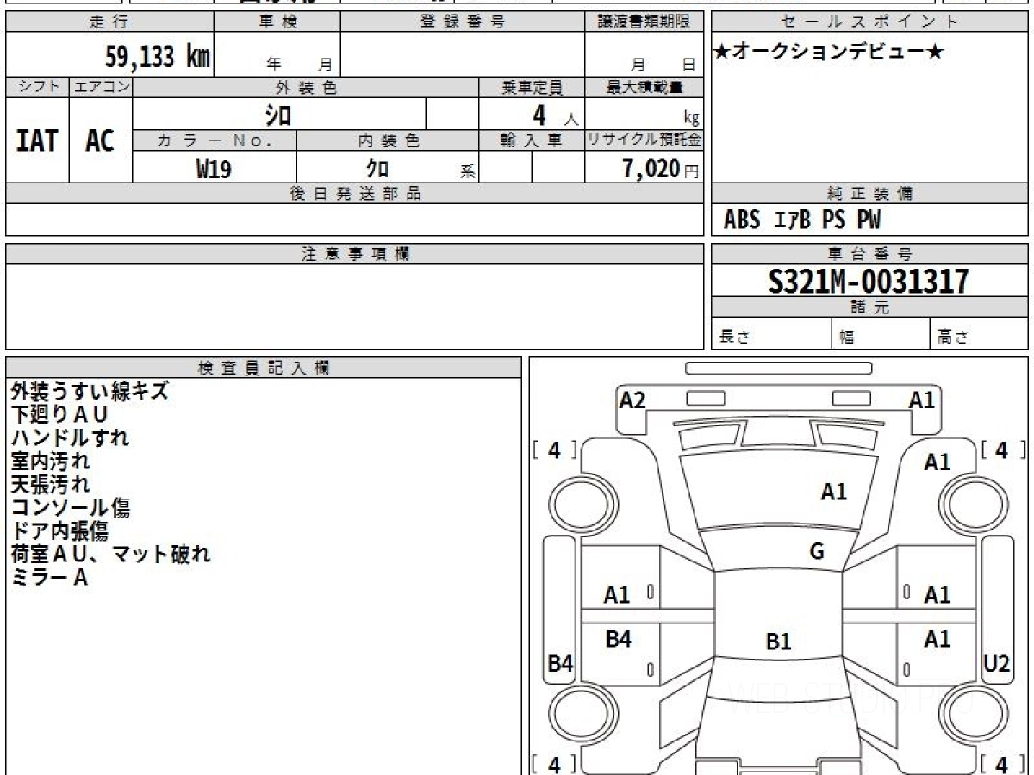Click the note ドア内張傷

point(59,530)
